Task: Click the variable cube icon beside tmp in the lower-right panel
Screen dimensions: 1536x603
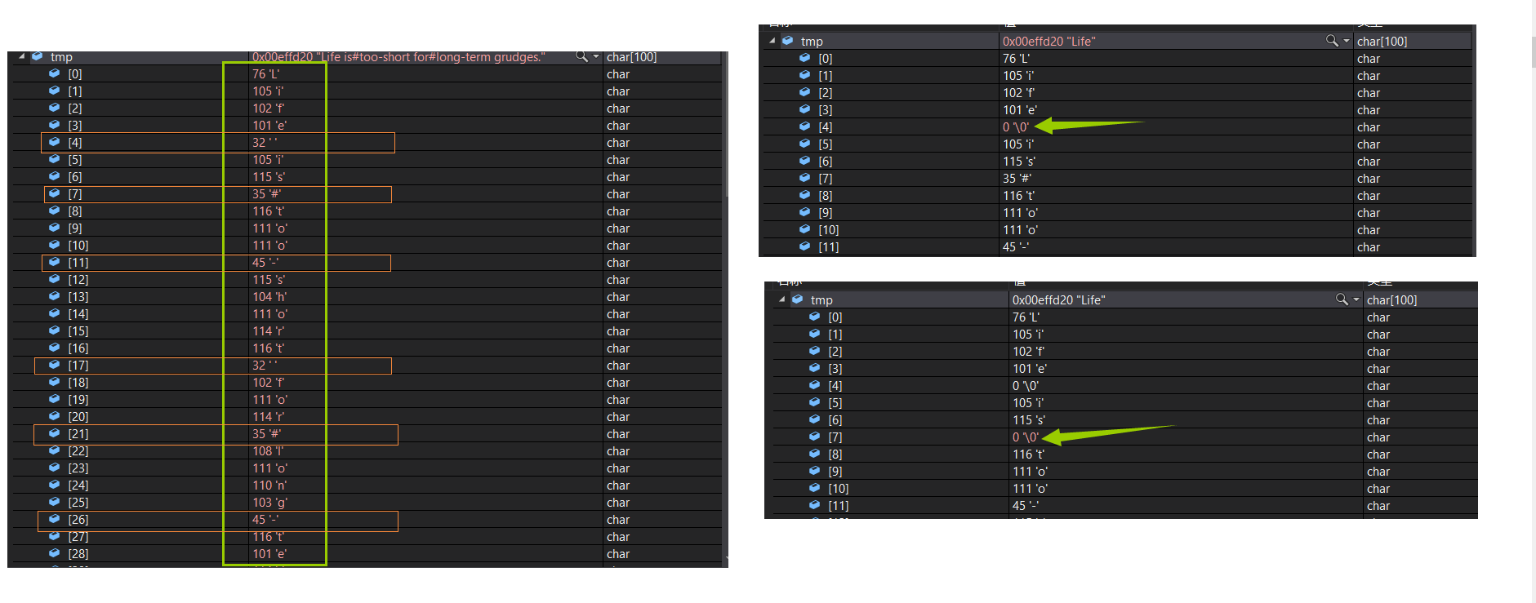Action: (798, 299)
